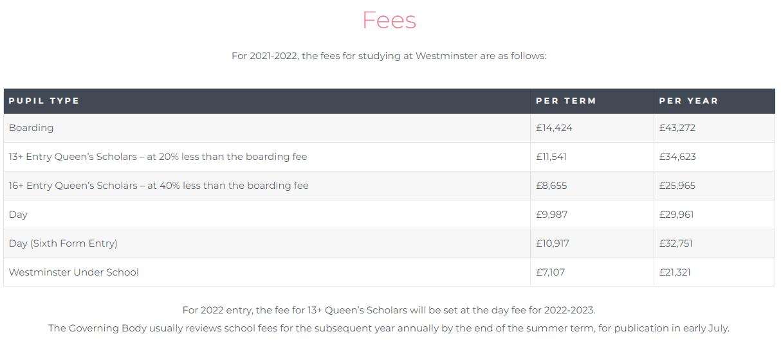781x352 pixels.
Task: Click the £8,655 per term value
Action: [x=551, y=186]
